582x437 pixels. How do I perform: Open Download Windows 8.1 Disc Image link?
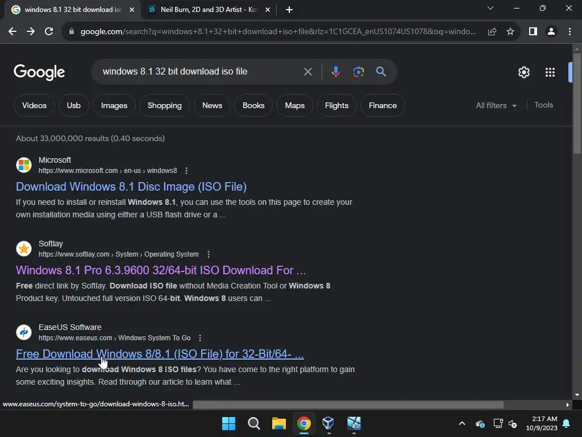tap(131, 187)
